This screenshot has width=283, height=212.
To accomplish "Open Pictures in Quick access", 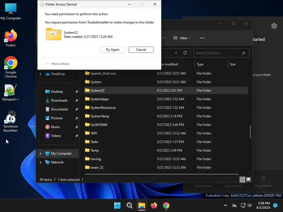I will [57, 118].
